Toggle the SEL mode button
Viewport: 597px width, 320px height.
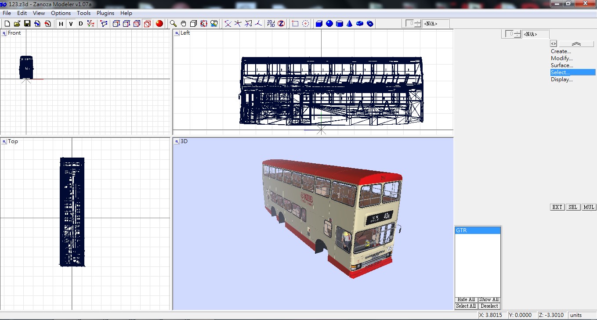[x=572, y=207]
